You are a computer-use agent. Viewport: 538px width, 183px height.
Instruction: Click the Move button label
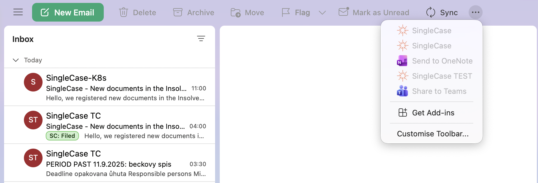254,13
